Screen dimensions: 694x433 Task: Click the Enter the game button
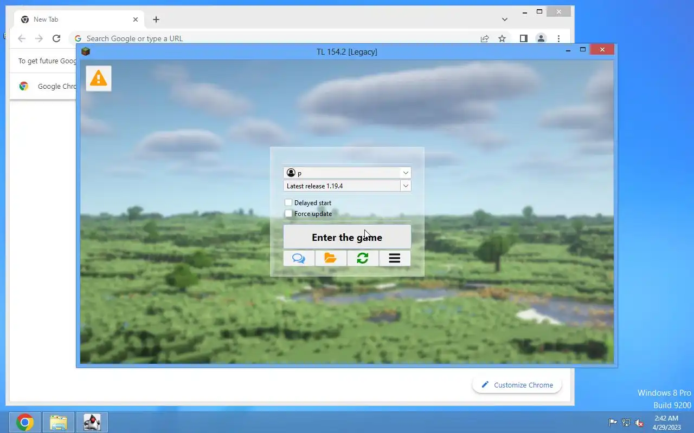tap(347, 237)
